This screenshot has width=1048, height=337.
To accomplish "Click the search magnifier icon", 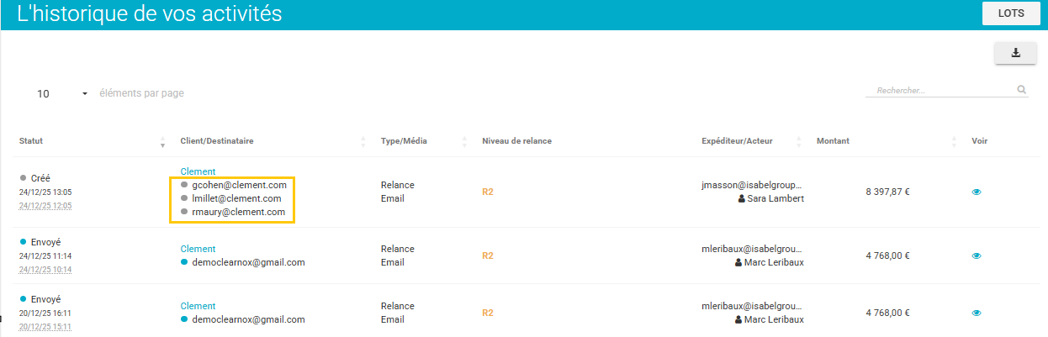I will 1021,90.
